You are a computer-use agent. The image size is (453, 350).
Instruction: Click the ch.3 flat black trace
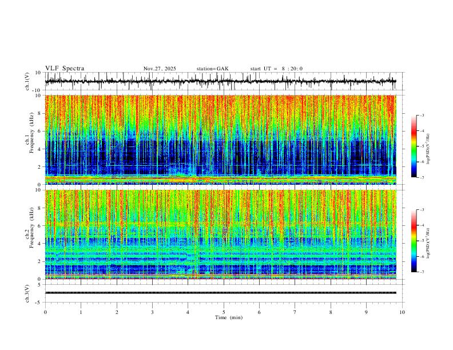coord(221,293)
